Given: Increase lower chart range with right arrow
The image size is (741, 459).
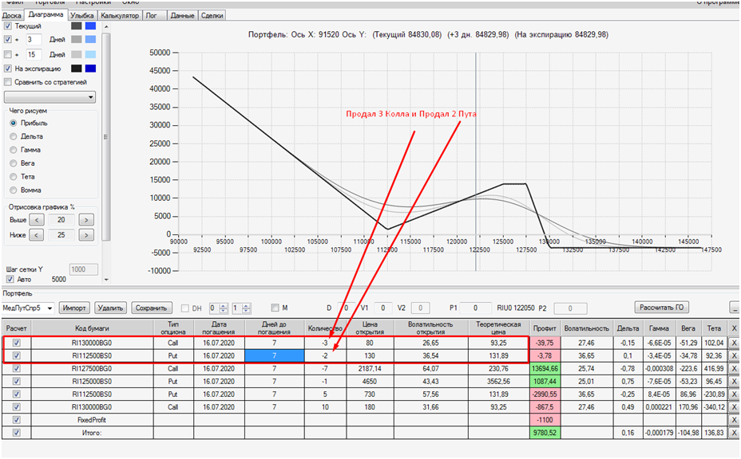Looking at the screenshot, I should pos(86,235).
